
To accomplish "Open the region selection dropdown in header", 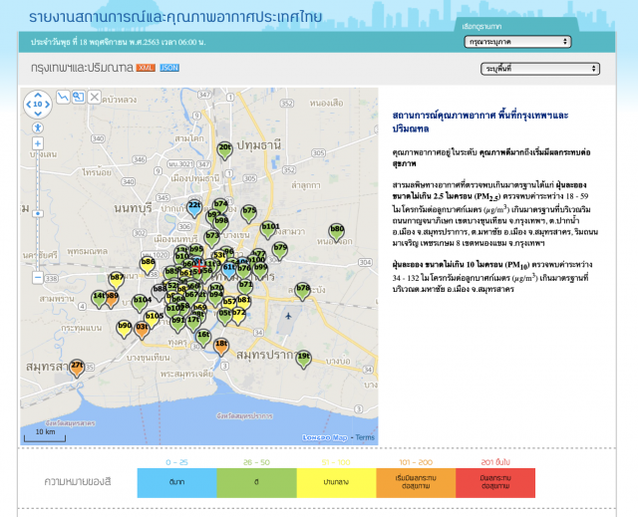I will click(517, 42).
